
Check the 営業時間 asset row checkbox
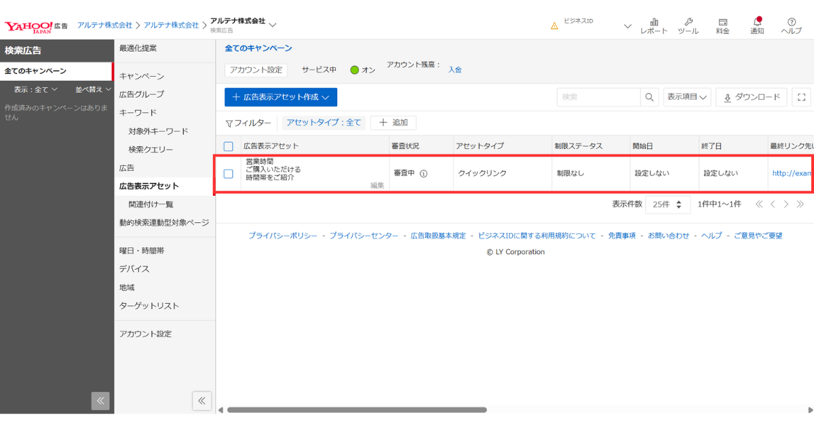(x=229, y=174)
